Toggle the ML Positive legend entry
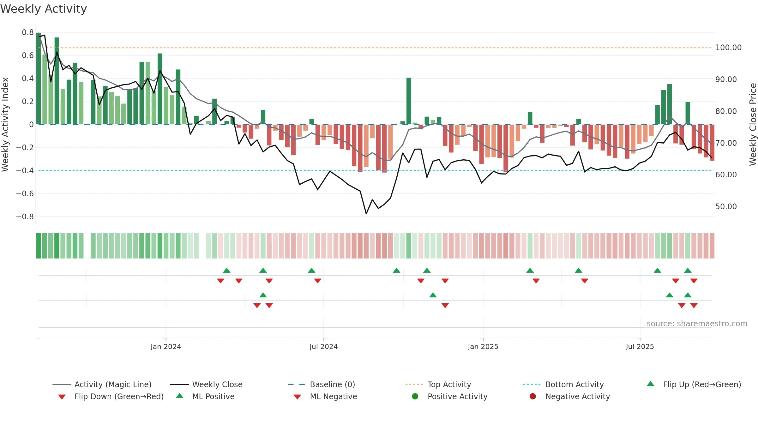Screen dimensions: 758x426 coord(205,396)
